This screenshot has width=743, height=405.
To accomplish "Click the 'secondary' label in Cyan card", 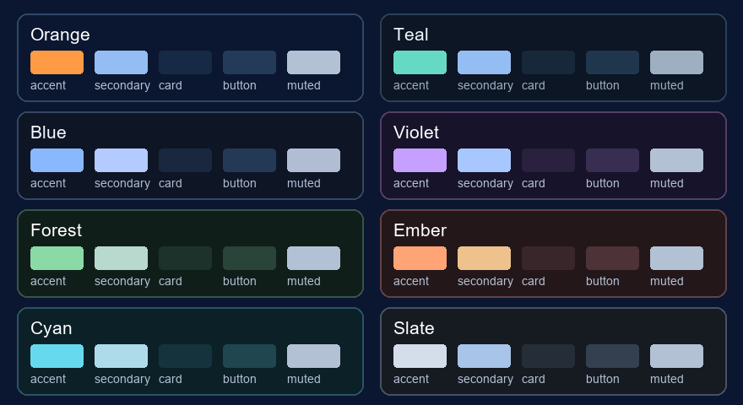I will (x=122, y=380).
